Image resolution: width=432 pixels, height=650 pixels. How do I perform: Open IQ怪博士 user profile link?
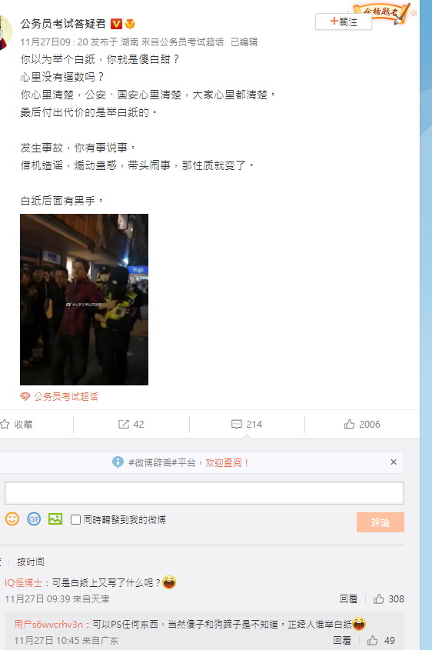click(24, 583)
